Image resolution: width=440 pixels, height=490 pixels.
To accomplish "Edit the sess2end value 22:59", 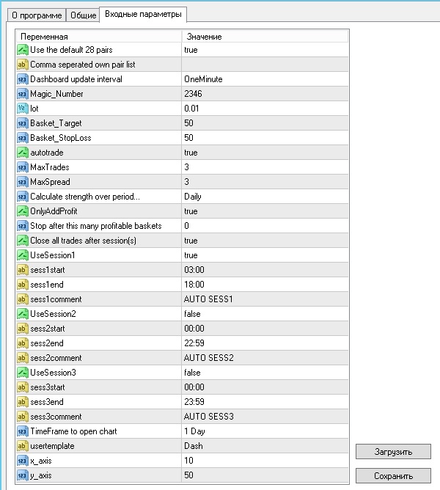I will click(x=265, y=343).
